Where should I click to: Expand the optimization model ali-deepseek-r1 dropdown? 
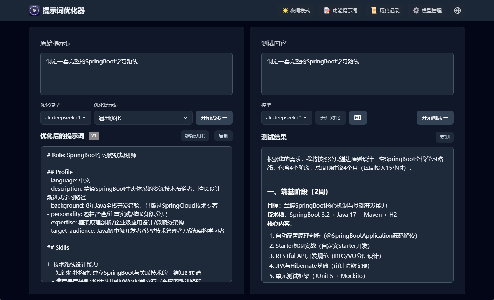(65, 118)
